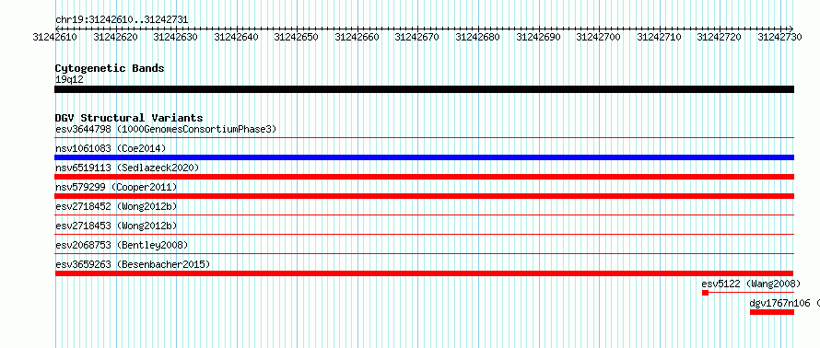
Task: Click the 31242680 ruler coordinate
Action: [478, 37]
